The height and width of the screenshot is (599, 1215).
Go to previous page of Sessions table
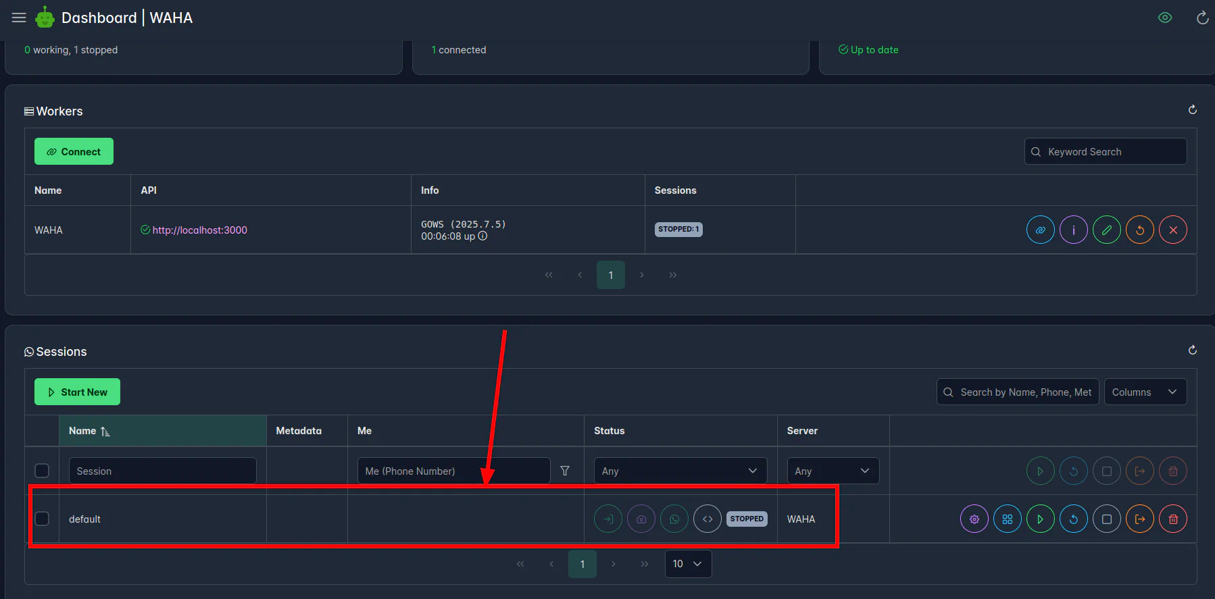point(551,564)
